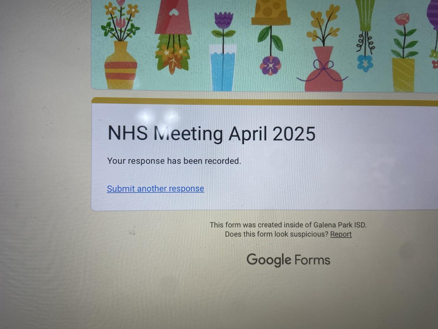This screenshot has width=438, height=329.
Task: Click the yellow-green pot holding red rose
Action: [403, 75]
